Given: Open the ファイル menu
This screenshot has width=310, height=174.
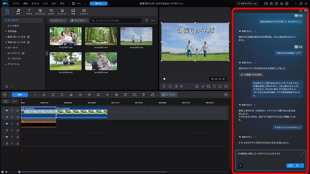Looking at the screenshot, I should point(16,4).
